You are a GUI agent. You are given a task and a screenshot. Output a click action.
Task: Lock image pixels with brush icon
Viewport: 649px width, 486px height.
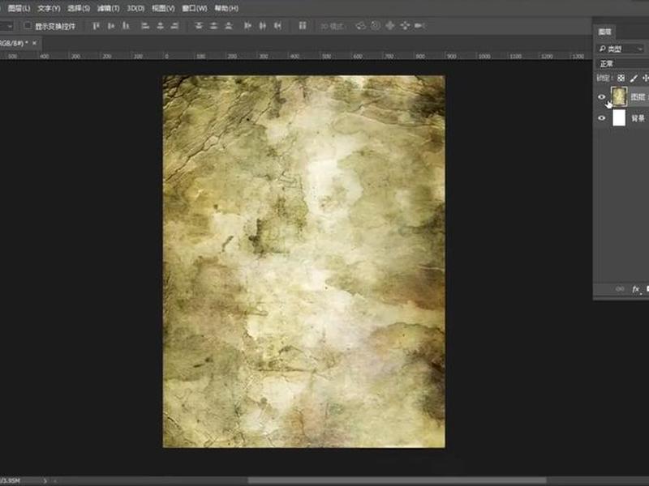634,78
